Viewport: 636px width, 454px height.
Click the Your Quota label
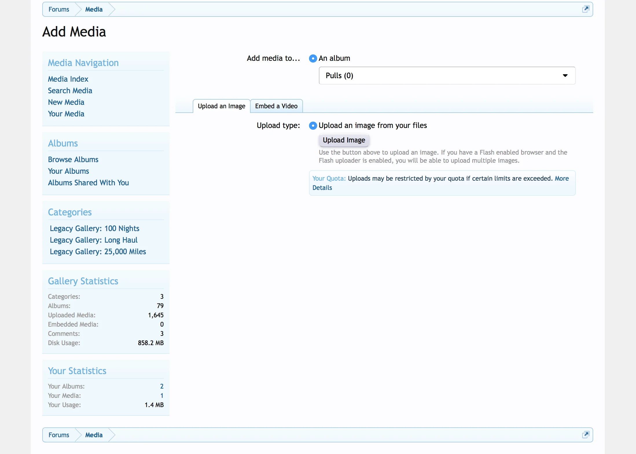329,178
